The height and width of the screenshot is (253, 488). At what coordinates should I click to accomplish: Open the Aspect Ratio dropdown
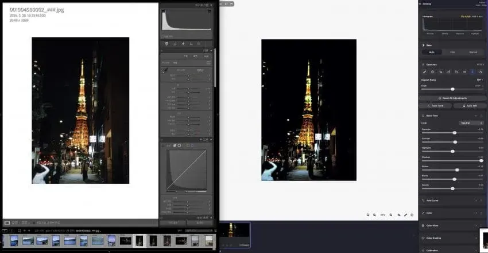coord(479,80)
